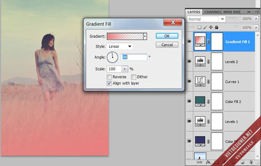Click the lock position move icon
Screen dimensions: 261x166
(x=211, y=27)
